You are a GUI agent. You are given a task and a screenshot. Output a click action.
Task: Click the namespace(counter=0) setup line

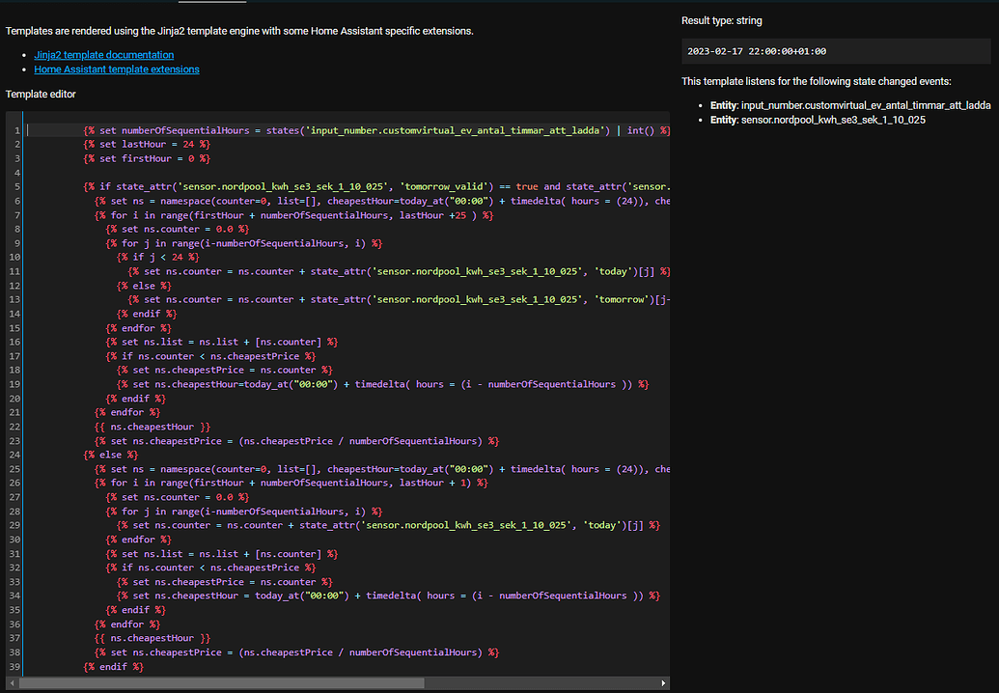click(290, 201)
